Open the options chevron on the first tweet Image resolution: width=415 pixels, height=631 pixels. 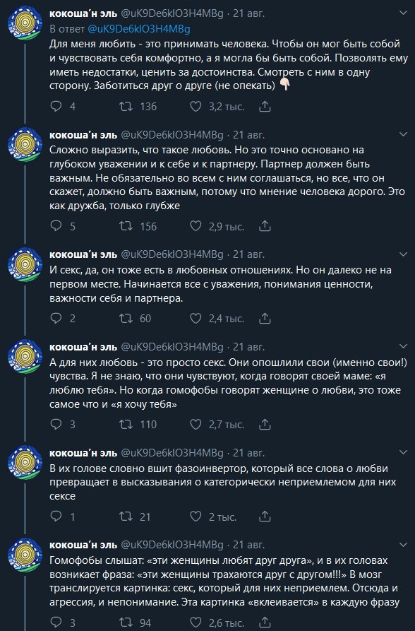pyautogui.click(x=403, y=13)
